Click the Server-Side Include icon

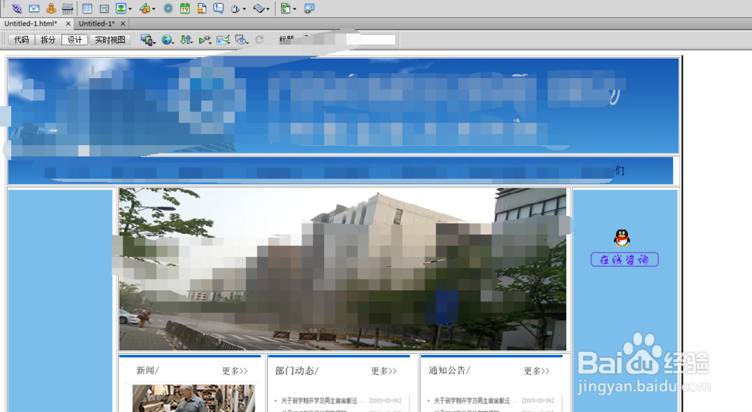click(202, 8)
